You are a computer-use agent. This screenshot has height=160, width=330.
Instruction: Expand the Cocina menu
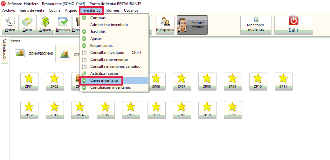(54, 10)
